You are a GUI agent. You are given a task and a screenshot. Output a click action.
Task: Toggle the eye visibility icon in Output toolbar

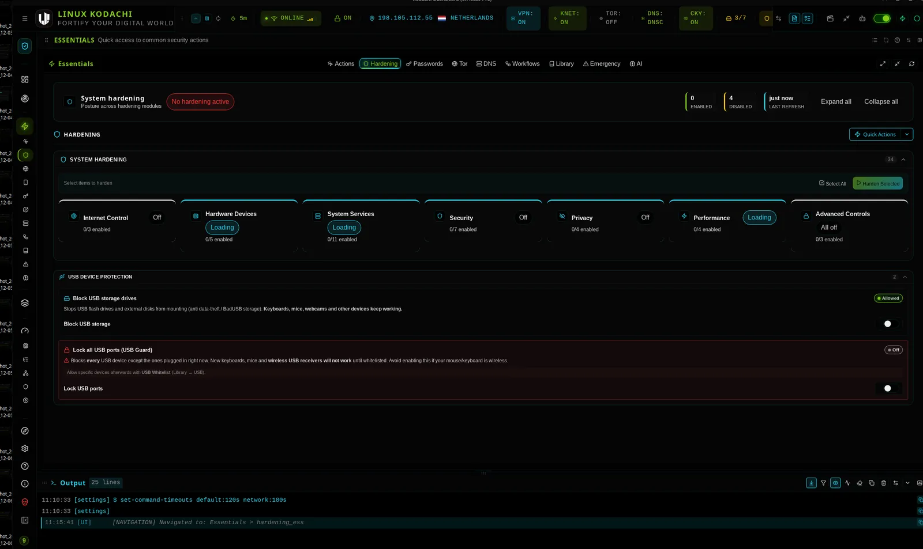coord(835,483)
